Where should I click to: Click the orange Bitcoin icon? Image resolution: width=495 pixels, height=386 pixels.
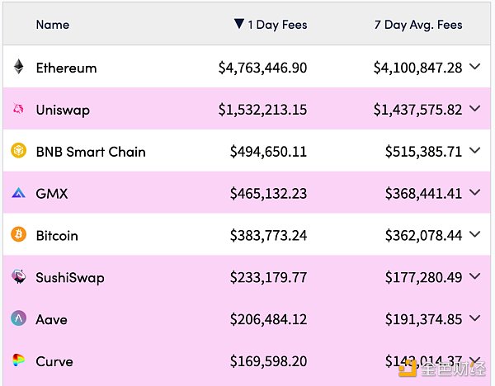(x=18, y=235)
